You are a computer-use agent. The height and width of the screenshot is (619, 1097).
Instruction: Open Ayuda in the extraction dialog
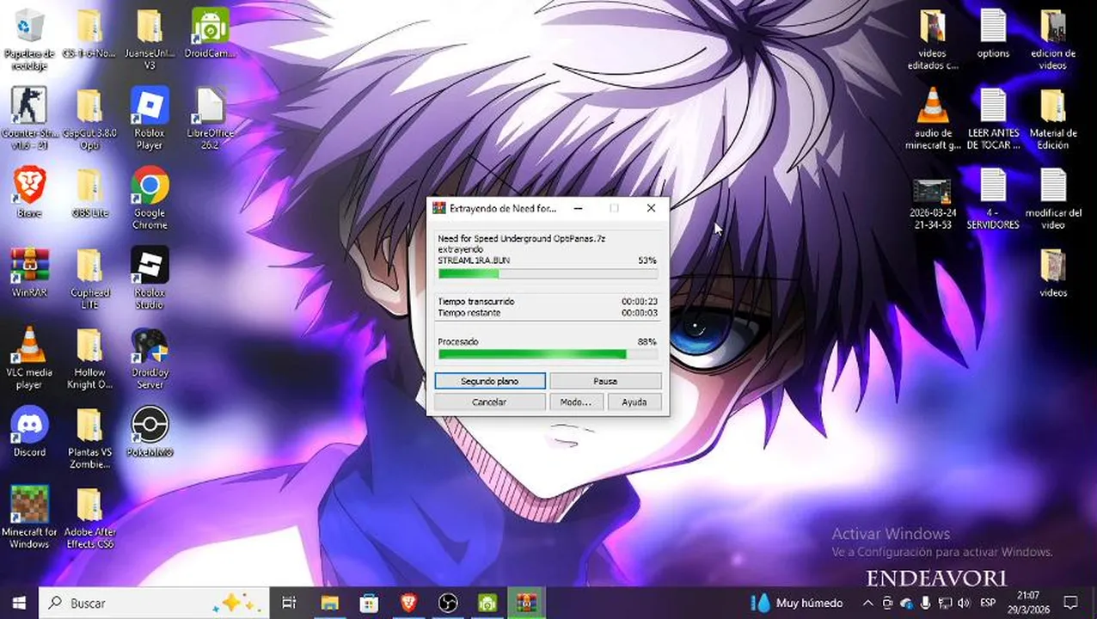(634, 401)
